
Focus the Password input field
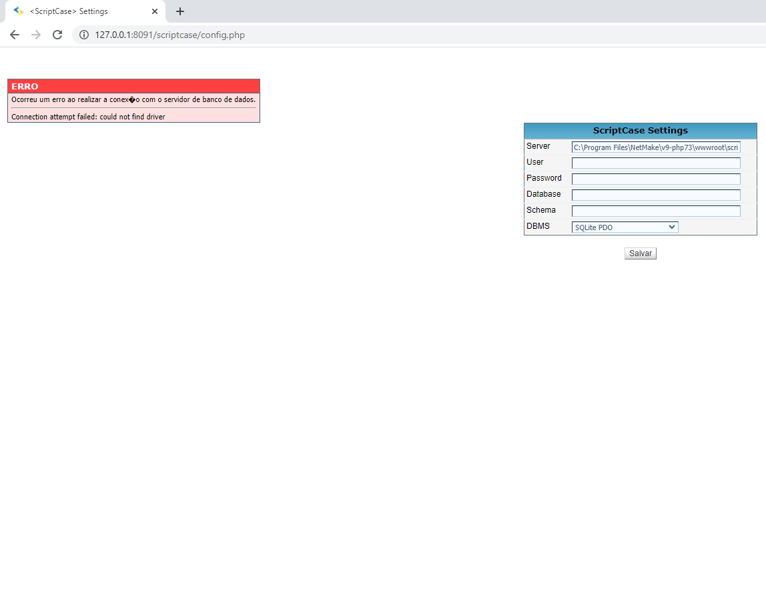pyautogui.click(x=656, y=179)
